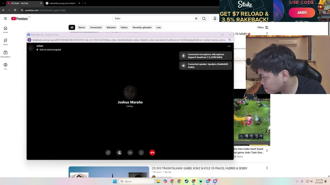Open Subscriptions in the YouTube sidebar

pos(5,54)
